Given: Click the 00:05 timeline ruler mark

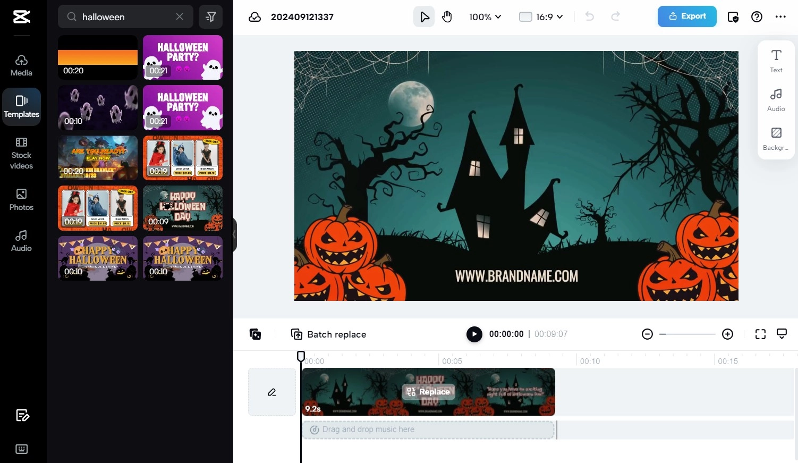Looking at the screenshot, I should [x=452, y=361].
